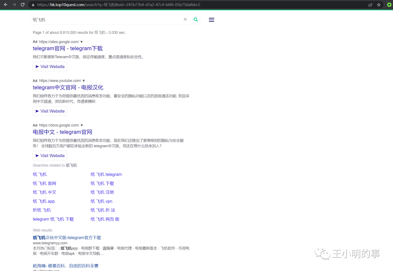Open related search 纸 飞机 中文

(44, 192)
